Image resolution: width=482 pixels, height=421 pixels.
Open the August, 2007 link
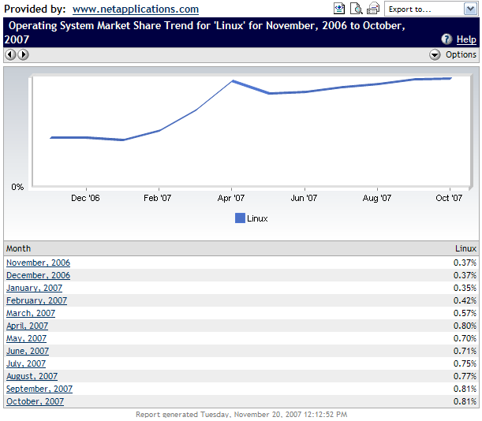(x=32, y=376)
